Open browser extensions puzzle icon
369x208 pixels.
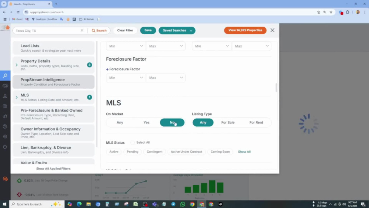[x=348, y=12]
